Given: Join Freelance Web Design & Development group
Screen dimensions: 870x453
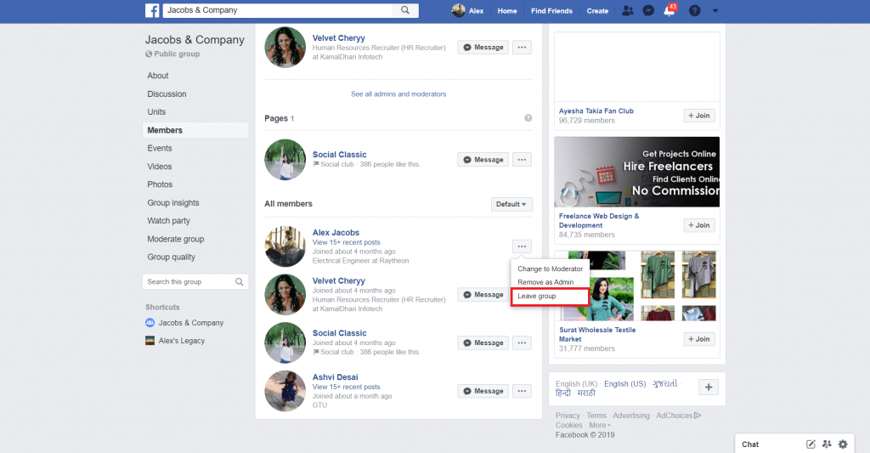Looking at the screenshot, I should pyautogui.click(x=699, y=225).
